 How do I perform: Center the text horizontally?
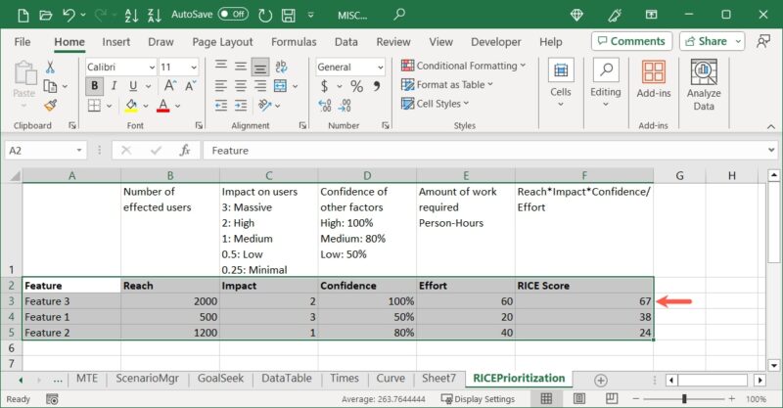[x=241, y=86]
